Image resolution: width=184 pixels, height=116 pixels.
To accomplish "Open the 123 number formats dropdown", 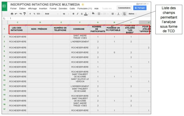I will click(39, 14).
